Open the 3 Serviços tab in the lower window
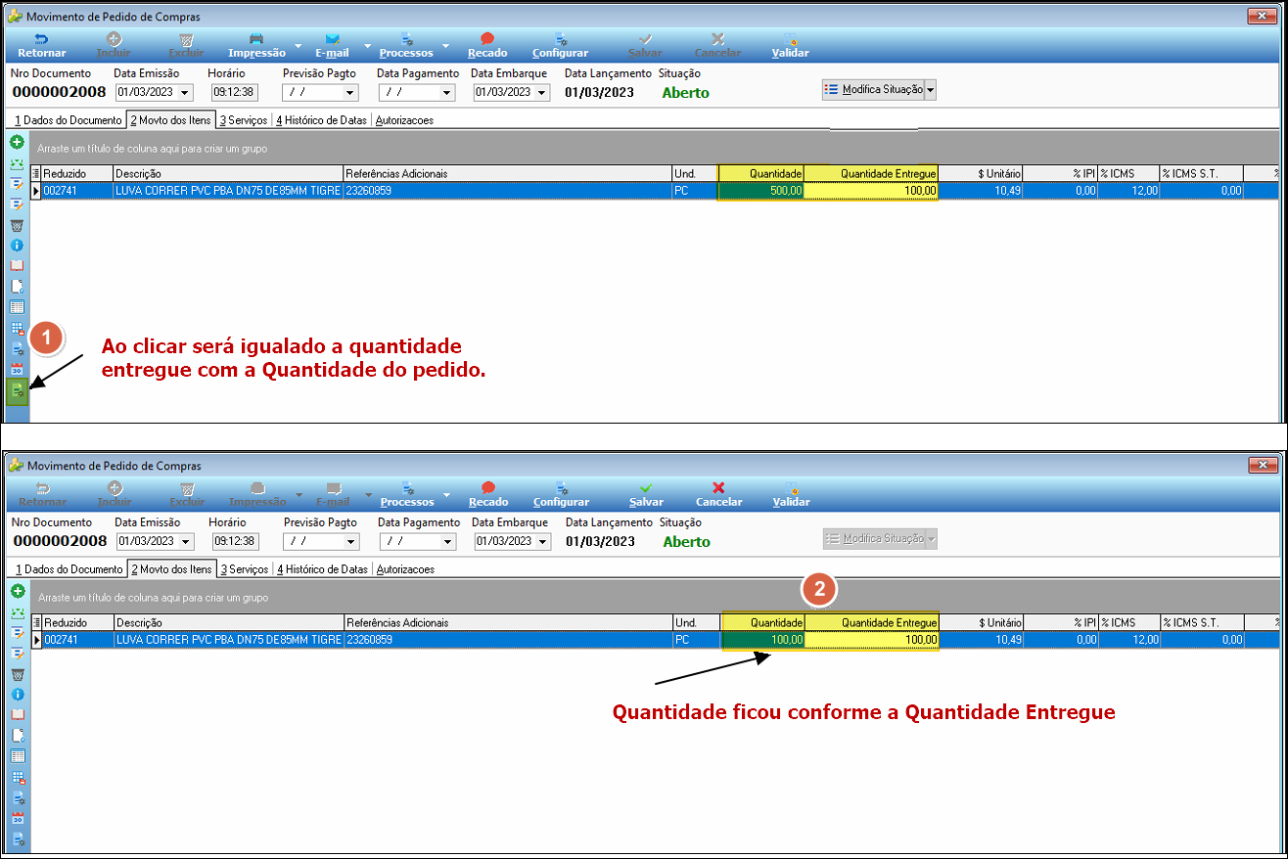 click(245, 568)
